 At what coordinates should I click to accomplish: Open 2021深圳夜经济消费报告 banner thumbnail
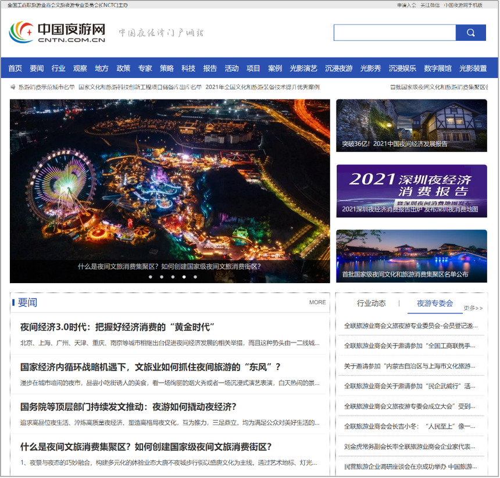pos(411,191)
